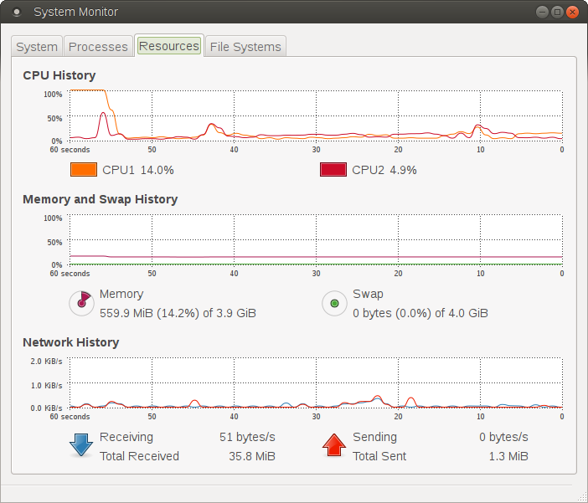This screenshot has height=503, width=588.
Task: Click the '0 bytes/s' sending value
Action: pyautogui.click(x=503, y=437)
